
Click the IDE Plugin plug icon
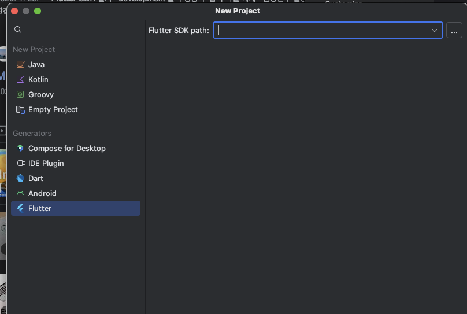coord(20,163)
